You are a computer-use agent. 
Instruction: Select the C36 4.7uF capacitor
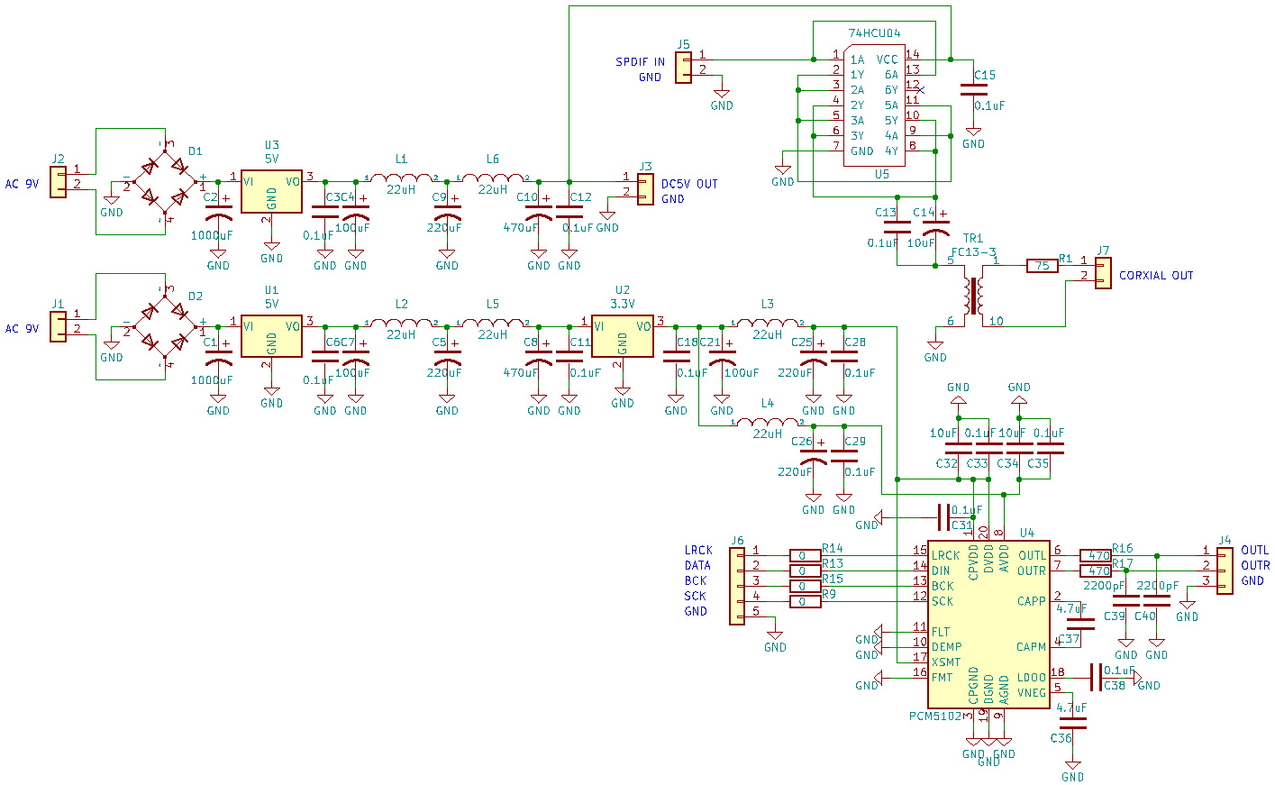click(x=1072, y=723)
